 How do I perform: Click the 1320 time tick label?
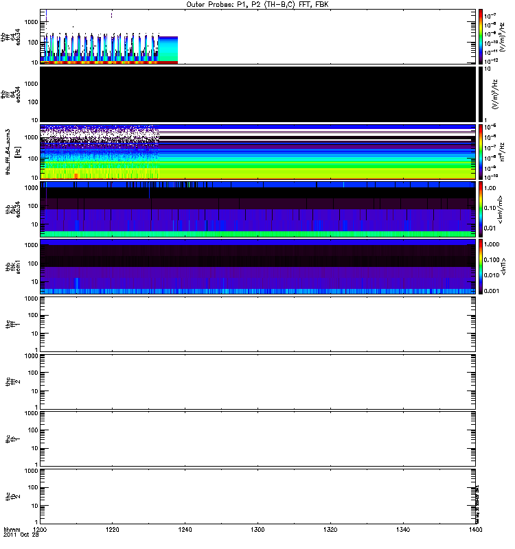tap(330, 530)
